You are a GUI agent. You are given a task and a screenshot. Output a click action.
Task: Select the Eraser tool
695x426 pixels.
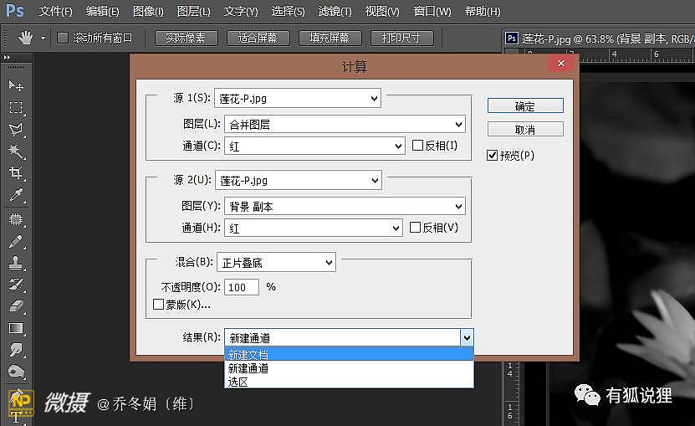[x=16, y=306]
